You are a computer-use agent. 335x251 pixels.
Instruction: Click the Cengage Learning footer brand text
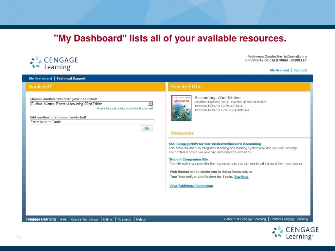(40, 219)
